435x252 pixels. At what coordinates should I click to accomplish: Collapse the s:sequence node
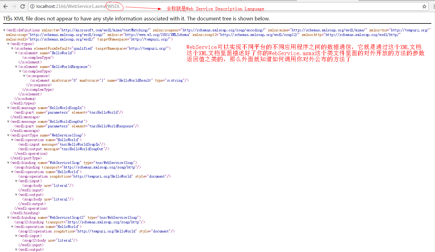[24, 76]
